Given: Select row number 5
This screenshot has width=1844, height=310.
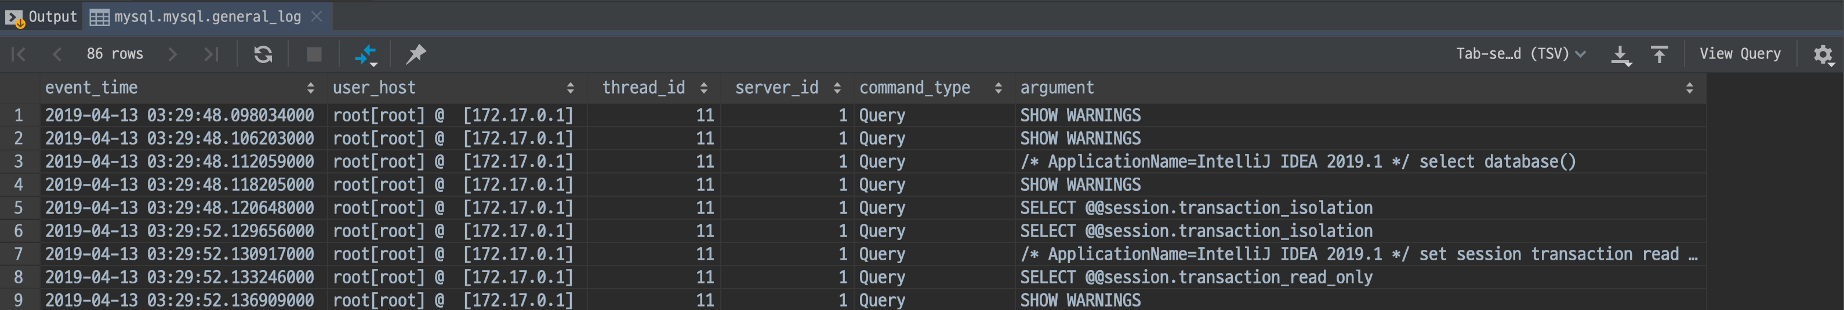Looking at the screenshot, I should click(x=19, y=208).
